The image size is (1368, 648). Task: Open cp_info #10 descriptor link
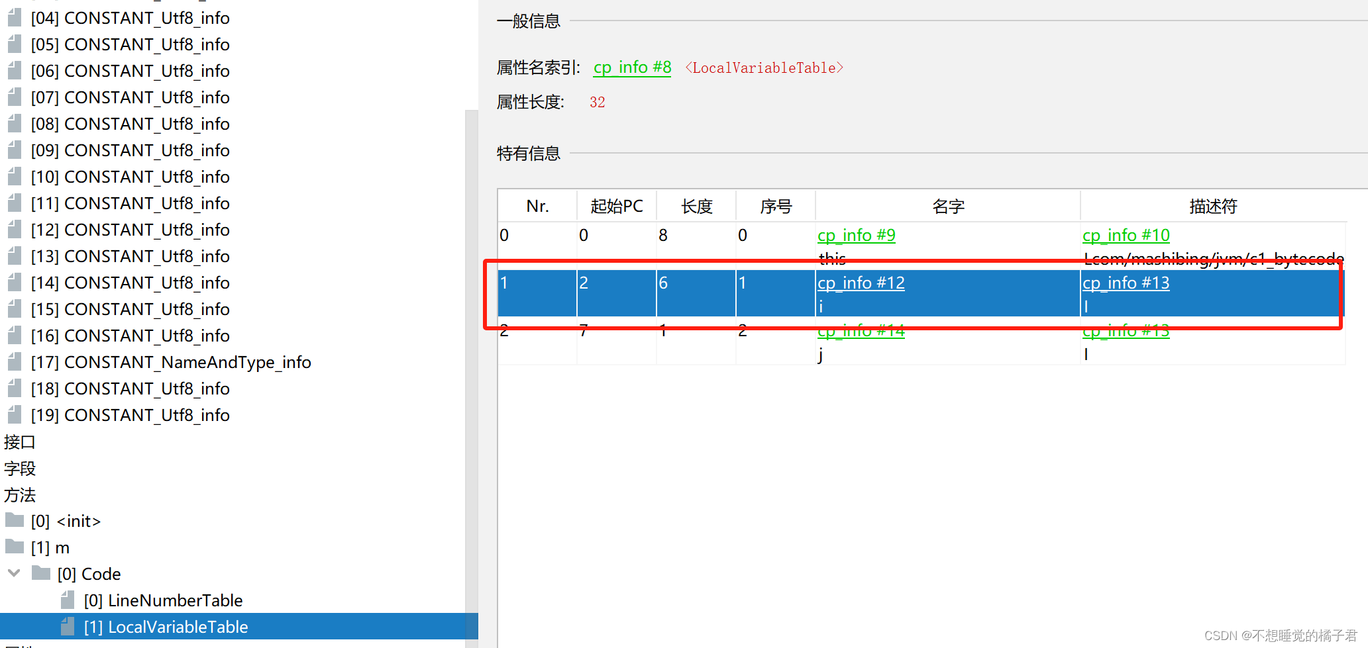pyautogui.click(x=1126, y=235)
